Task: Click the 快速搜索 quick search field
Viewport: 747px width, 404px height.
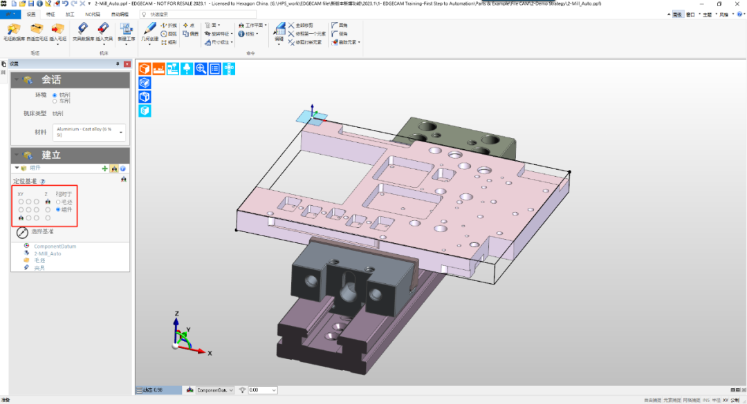Action: click(198, 15)
